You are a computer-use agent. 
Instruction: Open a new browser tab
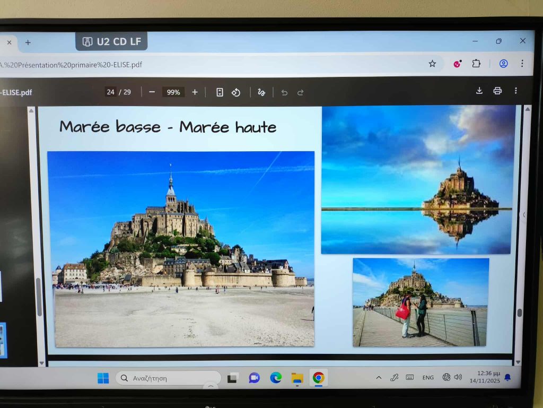(28, 42)
